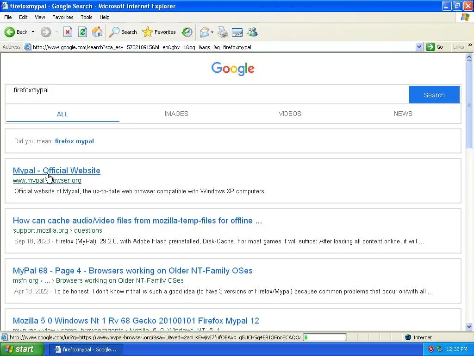Viewport: 474px width, 356px height.
Task: Open the www.mypal-browser.org green URL link
Action: [47, 180]
